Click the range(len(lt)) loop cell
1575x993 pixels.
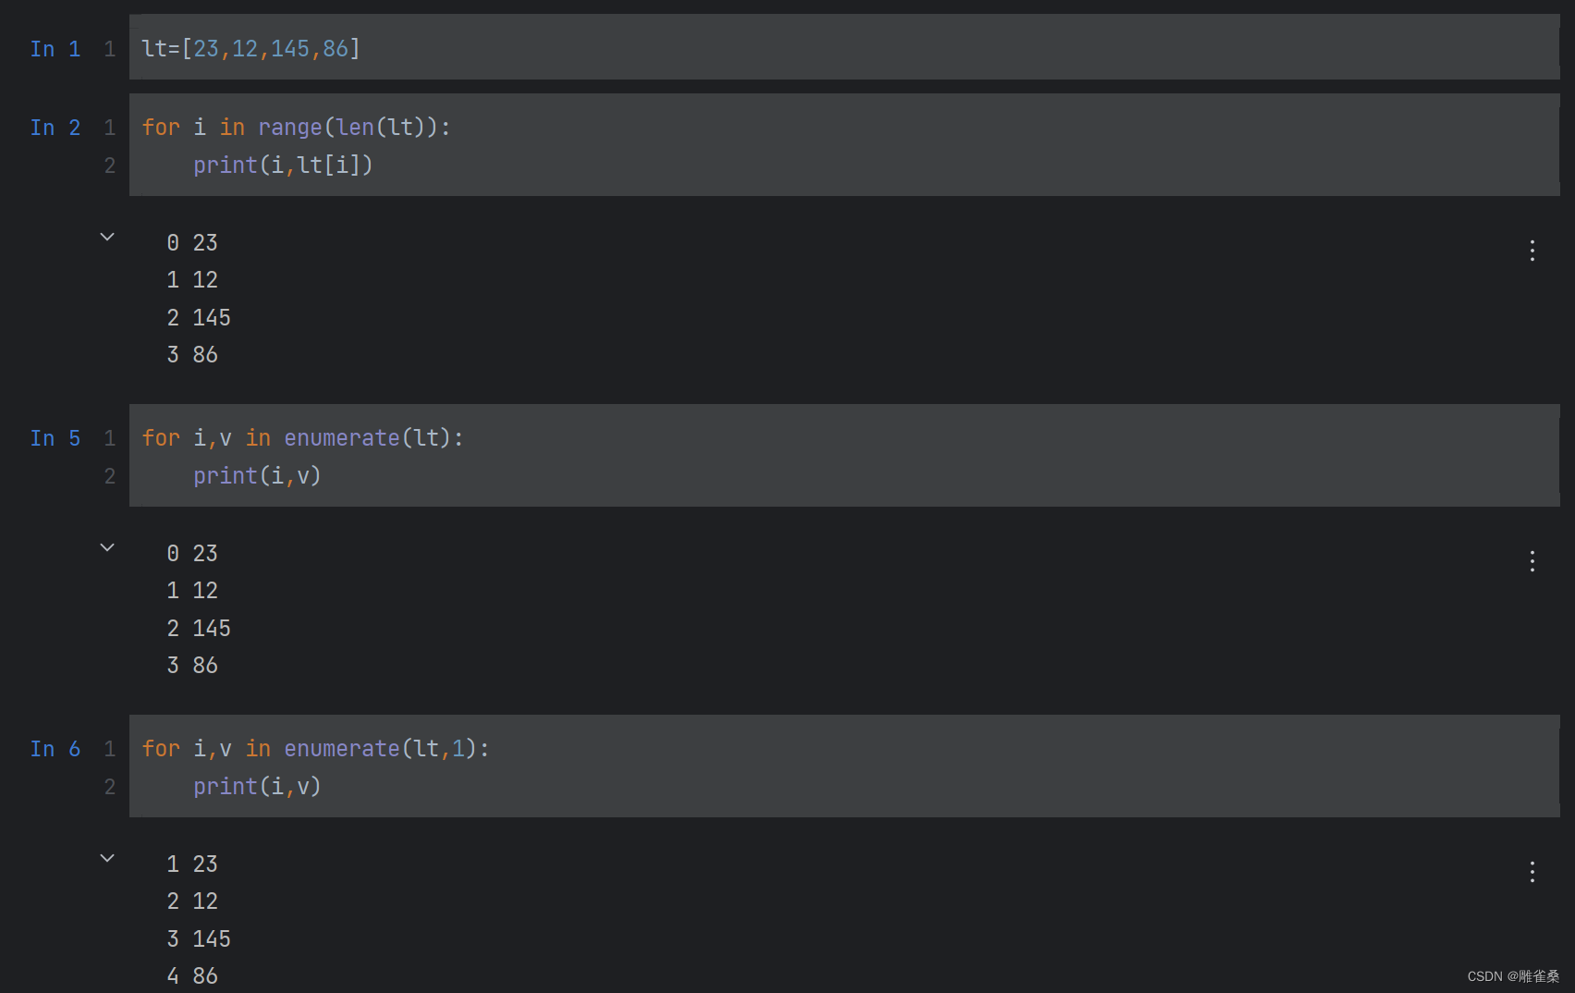click(296, 127)
